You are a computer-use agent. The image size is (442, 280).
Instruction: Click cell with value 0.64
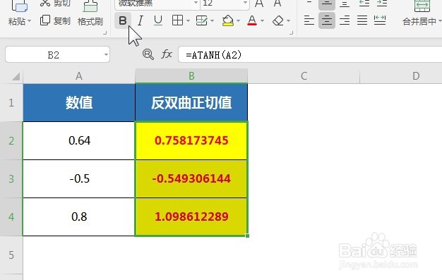click(x=79, y=140)
